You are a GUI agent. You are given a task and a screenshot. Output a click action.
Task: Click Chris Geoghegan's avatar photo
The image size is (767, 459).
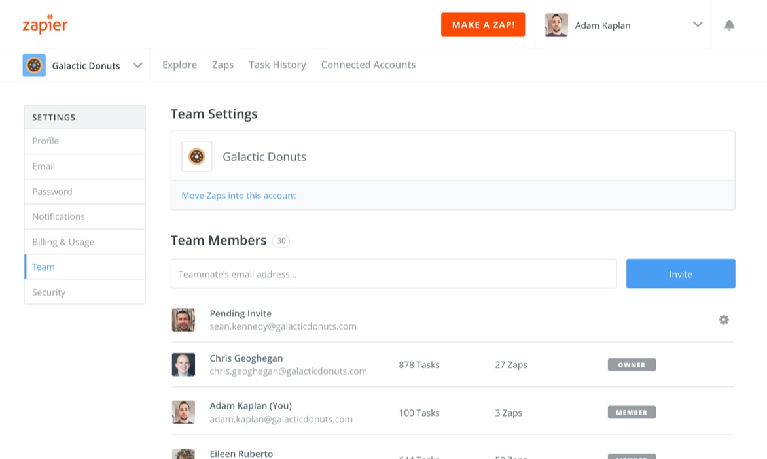184,364
